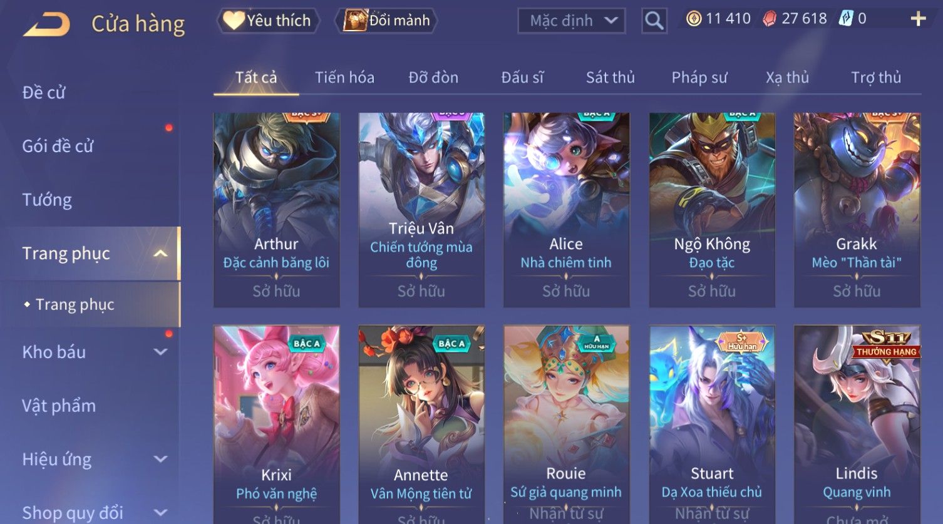Viewport: 943px width, 524px height.
Task: Open the search magnifier icon
Action: [x=654, y=21]
